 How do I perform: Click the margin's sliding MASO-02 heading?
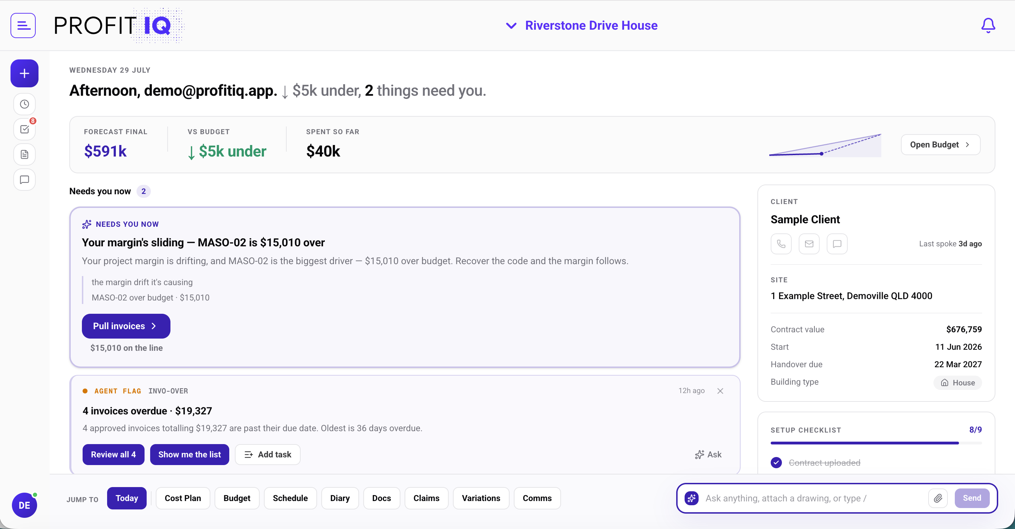[203, 243]
